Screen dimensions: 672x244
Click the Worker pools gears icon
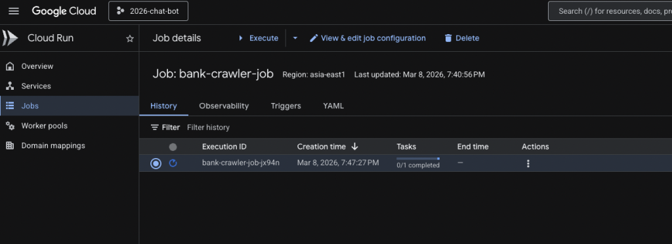[x=10, y=126]
